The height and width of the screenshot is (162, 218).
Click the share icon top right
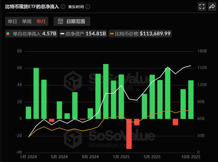(x=212, y=6)
